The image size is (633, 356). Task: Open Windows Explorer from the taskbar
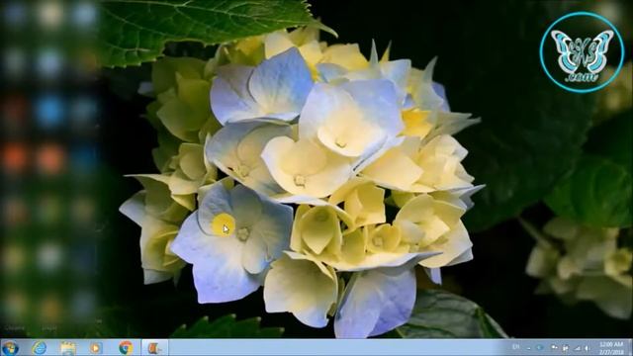(68, 347)
